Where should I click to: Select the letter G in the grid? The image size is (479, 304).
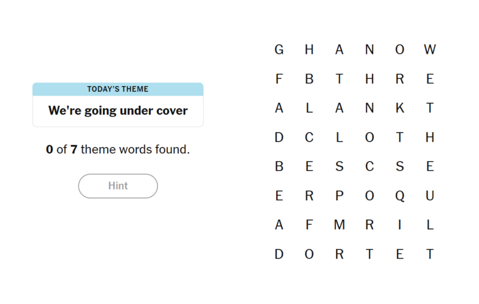pyautogui.click(x=279, y=50)
